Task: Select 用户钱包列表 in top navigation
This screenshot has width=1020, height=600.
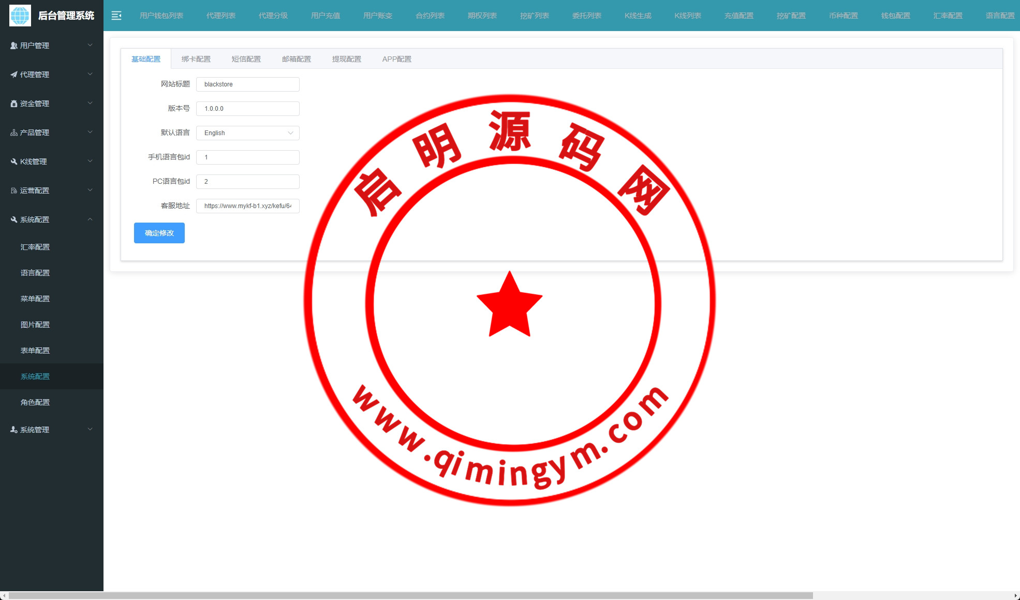Action: pyautogui.click(x=161, y=16)
